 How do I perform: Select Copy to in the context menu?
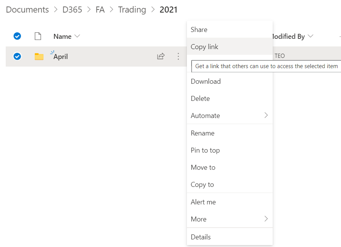[x=230, y=185]
